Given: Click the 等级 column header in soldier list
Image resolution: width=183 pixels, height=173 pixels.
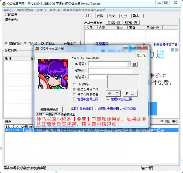Looking at the screenshot, I should tap(121, 27).
